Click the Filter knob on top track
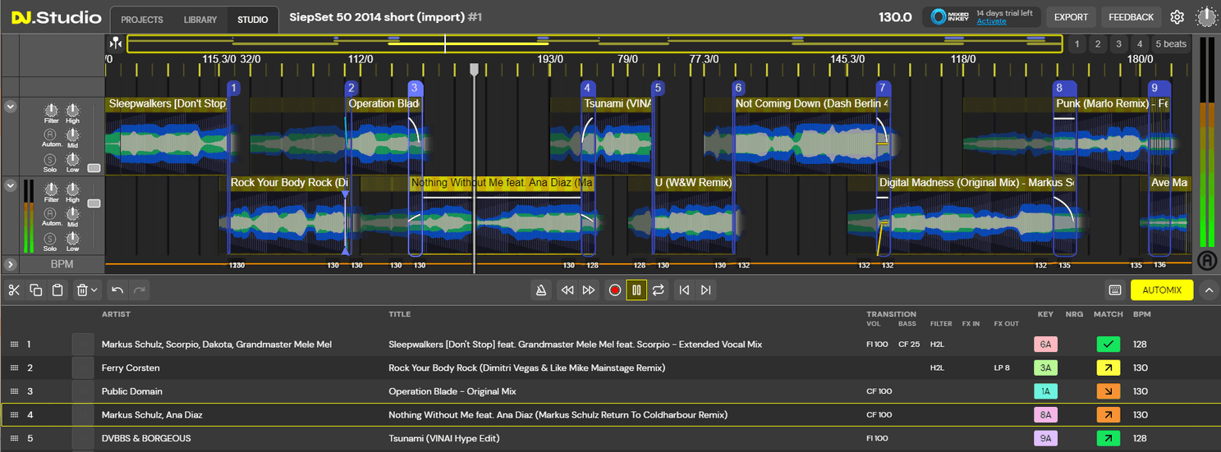This screenshot has width=1221, height=452. [x=51, y=110]
